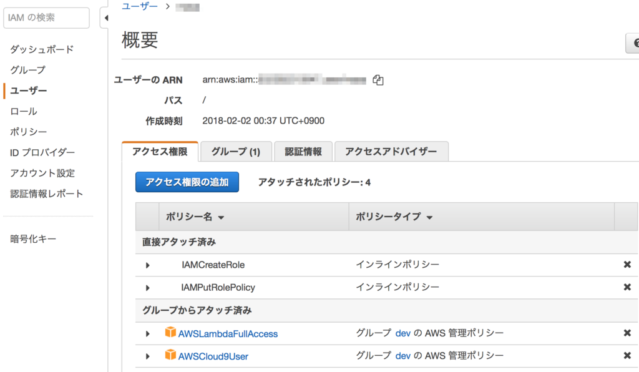Remove the IAMCreateRole inline policy
Image resolution: width=639 pixels, height=372 pixels.
pos(627,265)
